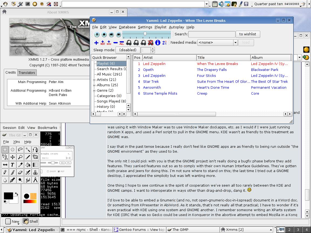
Task: Click Sleep mode (disabled) button
Action: pos(128,50)
